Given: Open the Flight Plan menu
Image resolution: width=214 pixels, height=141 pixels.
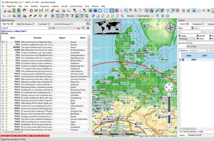Looking at the screenshot, I should tap(11, 6).
